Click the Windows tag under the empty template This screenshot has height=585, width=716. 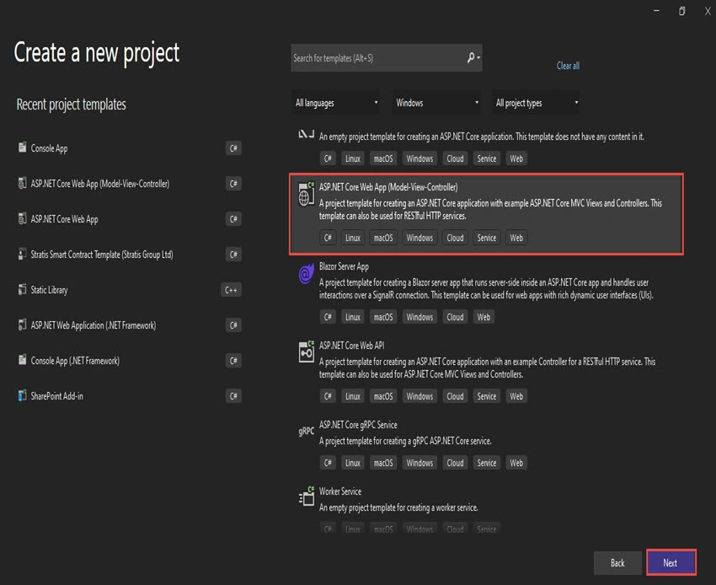coord(419,158)
